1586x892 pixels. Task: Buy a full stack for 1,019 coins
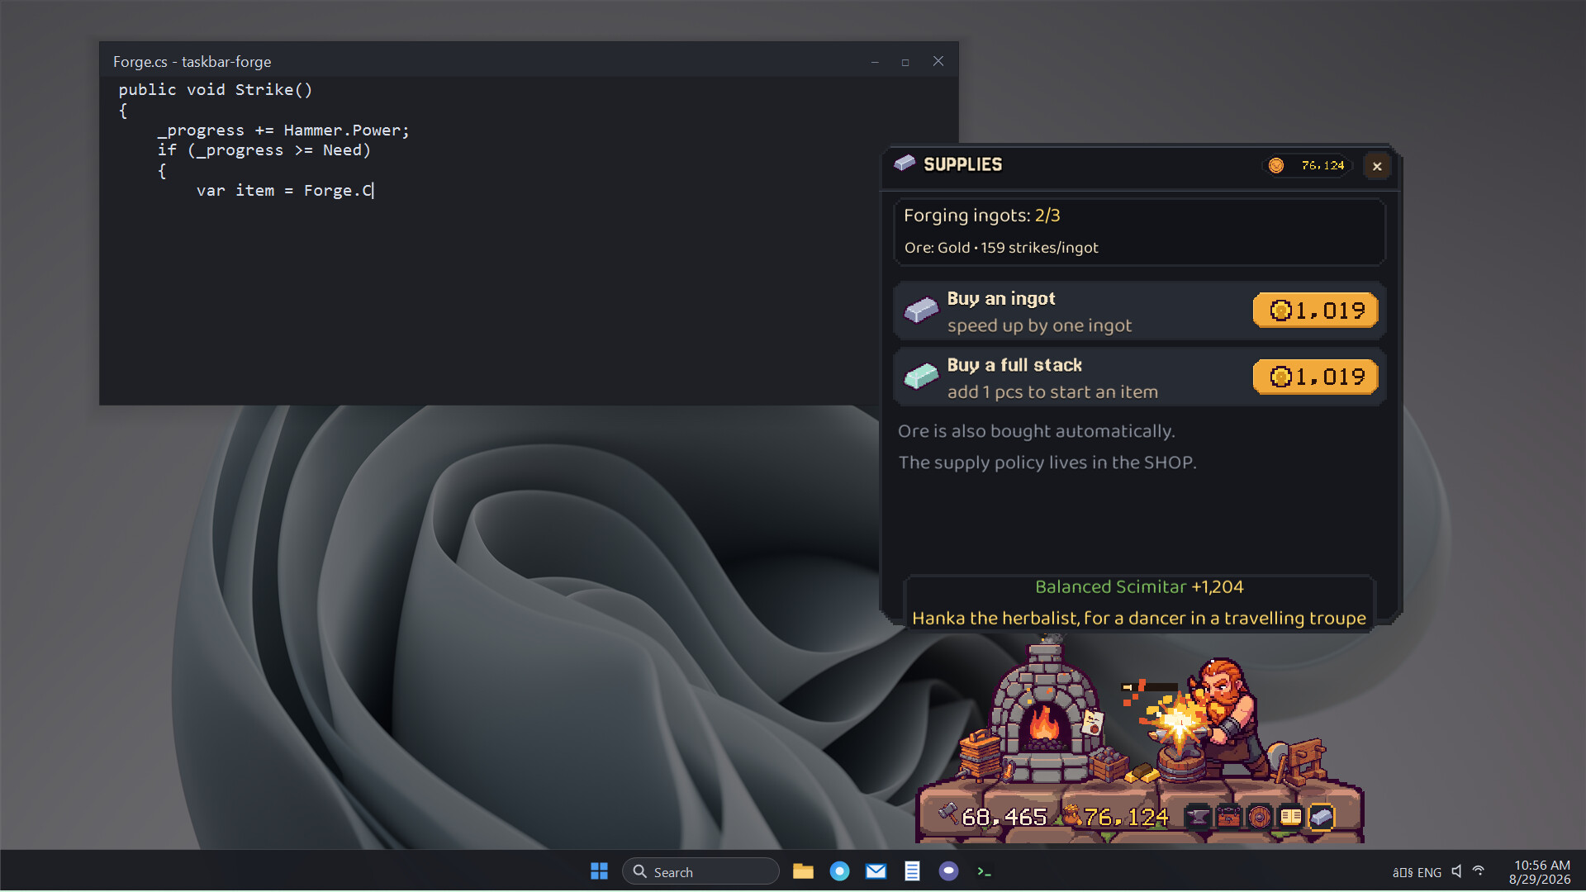[1316, 377]
